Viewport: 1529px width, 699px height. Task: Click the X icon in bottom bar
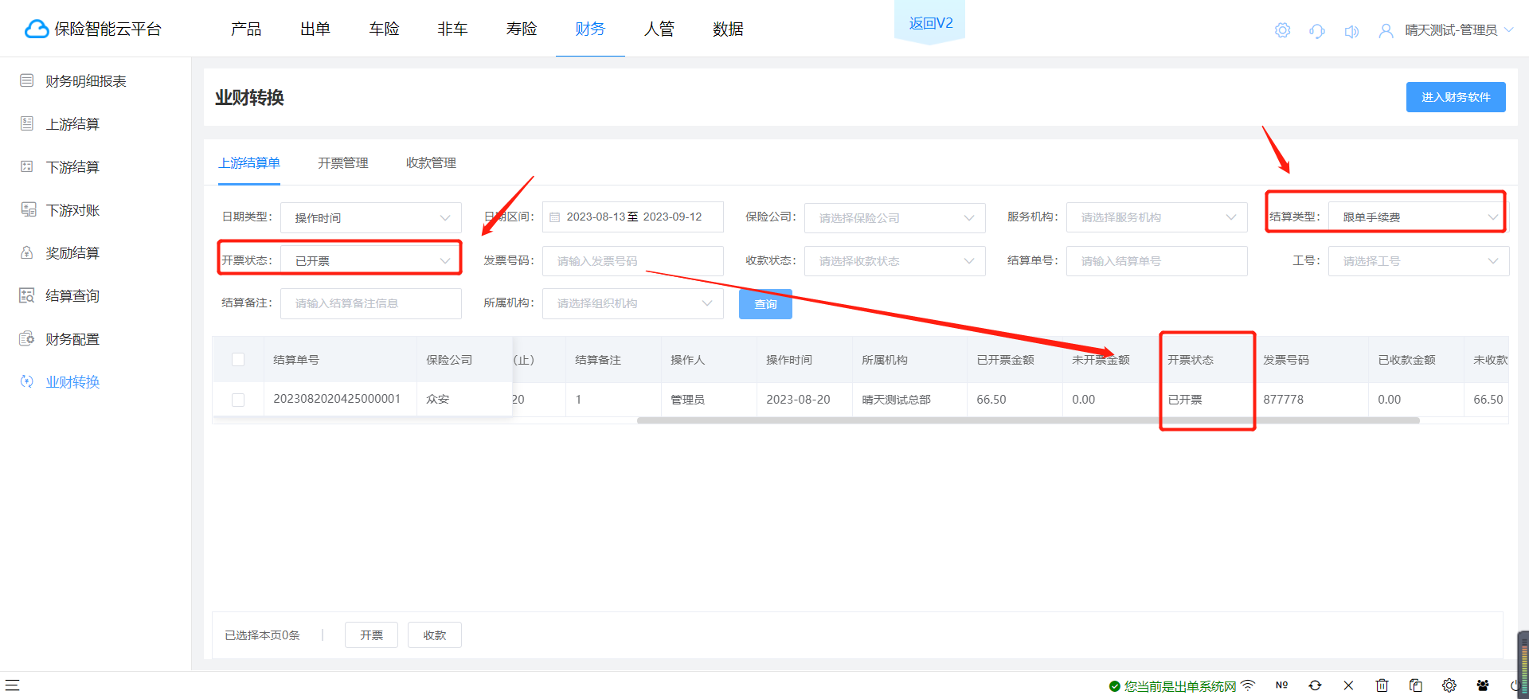tap(1348, 685)
